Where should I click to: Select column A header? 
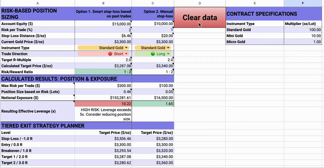(x=37, y=3)
